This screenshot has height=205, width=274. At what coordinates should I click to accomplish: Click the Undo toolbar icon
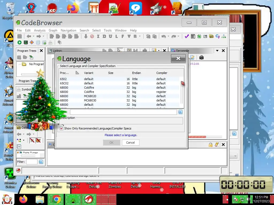point(163,36)
